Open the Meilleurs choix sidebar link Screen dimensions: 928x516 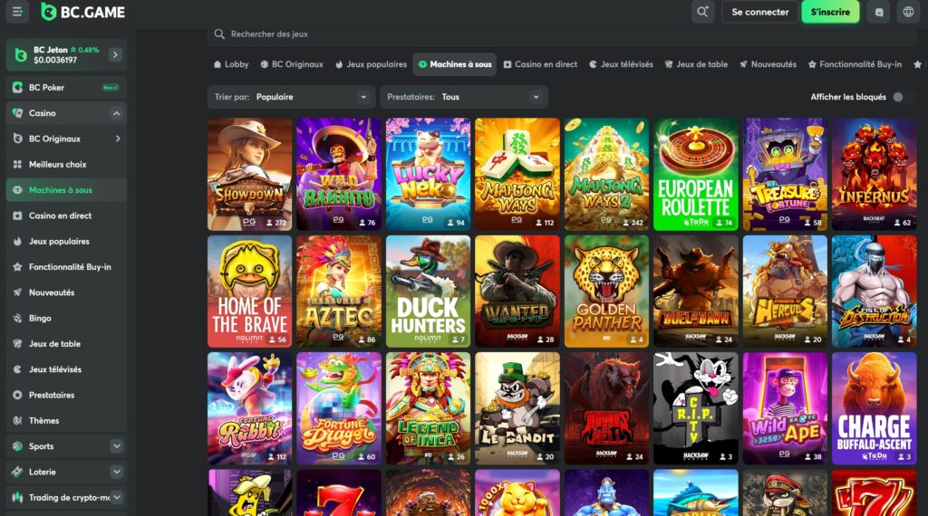click(x=66, y=165)
